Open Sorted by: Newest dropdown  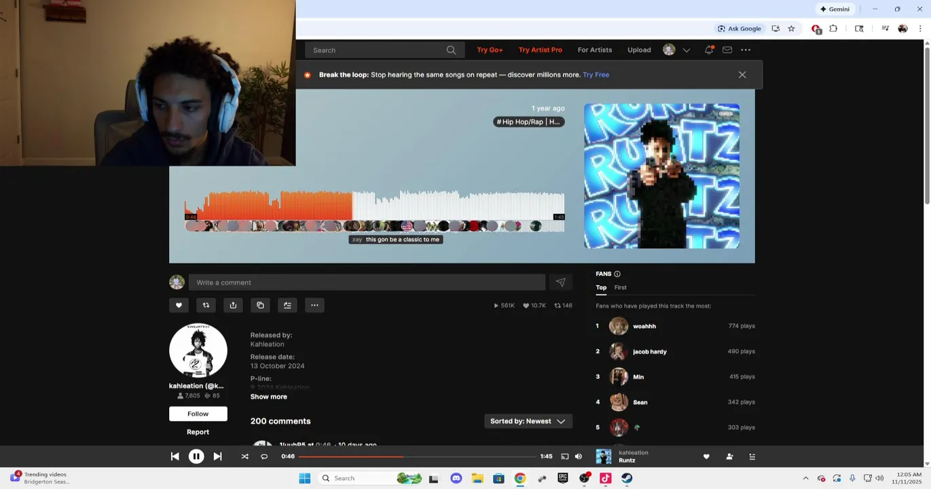[528, 421]
